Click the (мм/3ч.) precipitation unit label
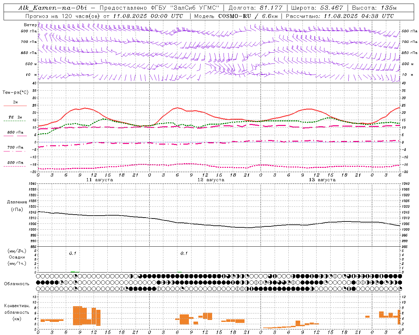The width and height of the screenshot is (419, 335). (x=17, y=251)
